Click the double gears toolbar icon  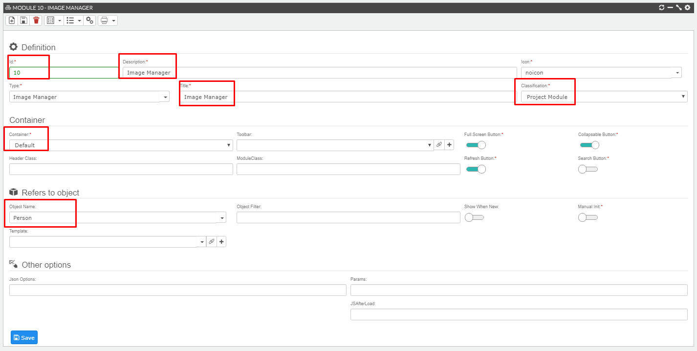(x=89, y=20)
